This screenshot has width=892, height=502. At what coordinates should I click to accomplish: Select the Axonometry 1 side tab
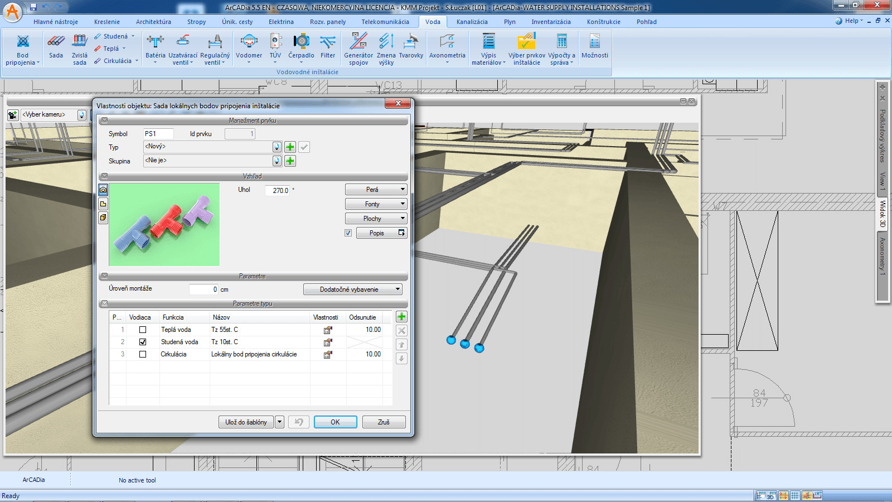click(x=883, y=256)
